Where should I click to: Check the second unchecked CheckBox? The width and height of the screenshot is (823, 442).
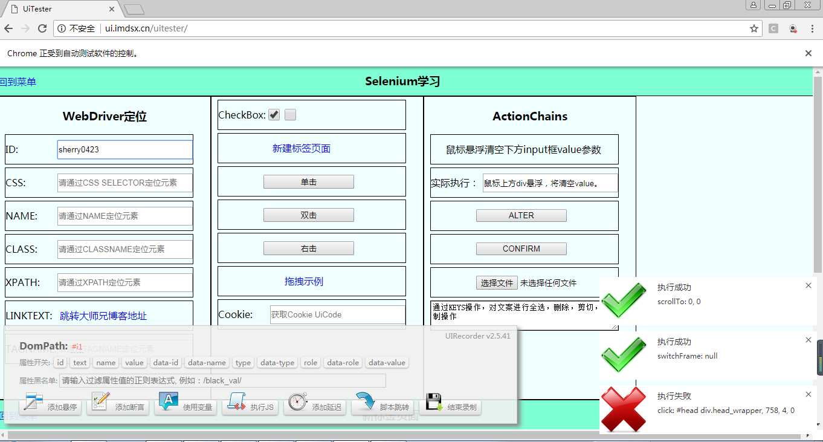[290, 115]
